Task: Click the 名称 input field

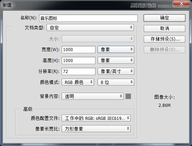Action: (88, 18)
